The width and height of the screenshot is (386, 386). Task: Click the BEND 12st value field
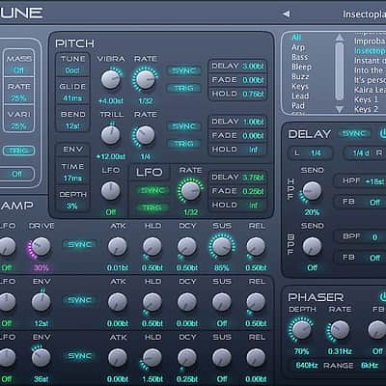[x=72, y=126]
